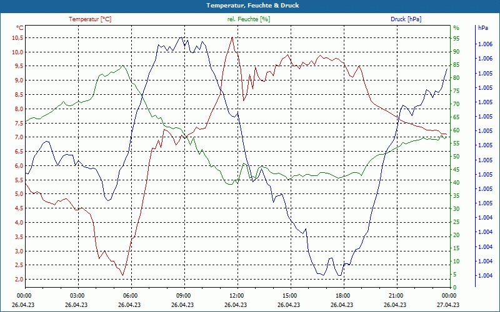Image resolution: width=500 pixels, height=312 pixels.
Task: Click the green '%' axis unit label
Action: pyautogui.click(x=456, y=28)
